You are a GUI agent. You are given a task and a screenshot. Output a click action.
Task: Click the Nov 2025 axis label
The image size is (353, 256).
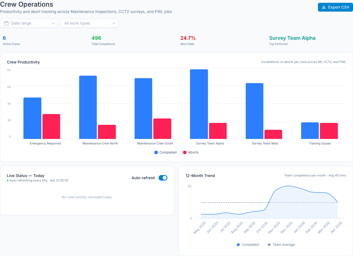[x=274, y=227]
